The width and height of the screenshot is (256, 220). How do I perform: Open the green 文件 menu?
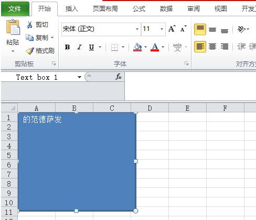15,9
